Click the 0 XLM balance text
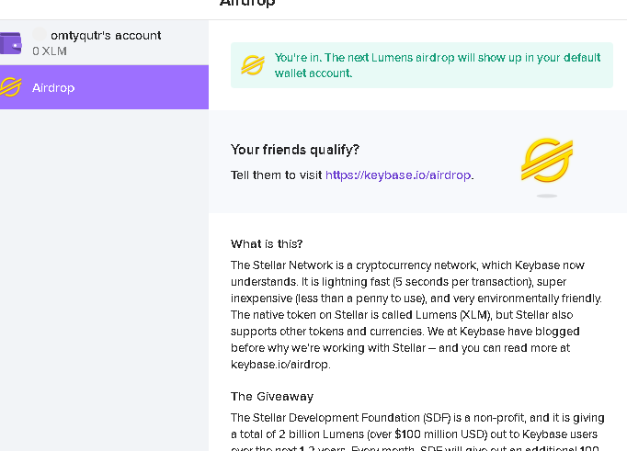The height and width of the screenshot is (451, 627). coord(50,51)
